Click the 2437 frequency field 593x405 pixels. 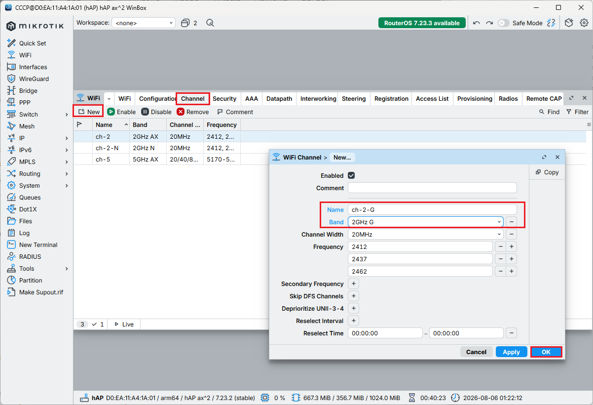(420, 259)
